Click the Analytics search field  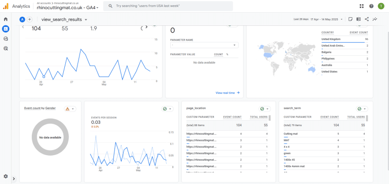coord(168,6)
